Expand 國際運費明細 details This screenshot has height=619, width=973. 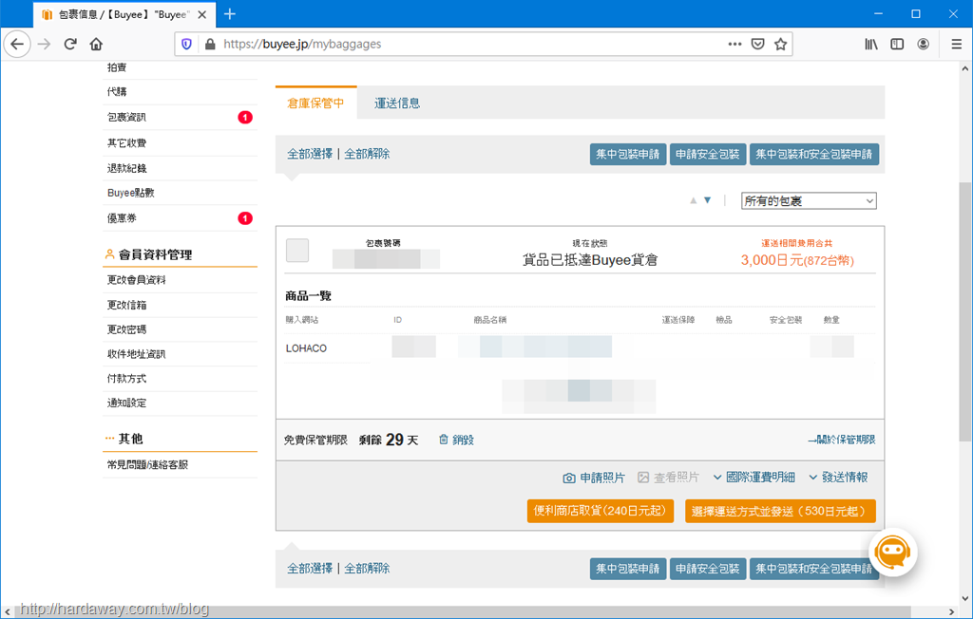pos(754,477)
